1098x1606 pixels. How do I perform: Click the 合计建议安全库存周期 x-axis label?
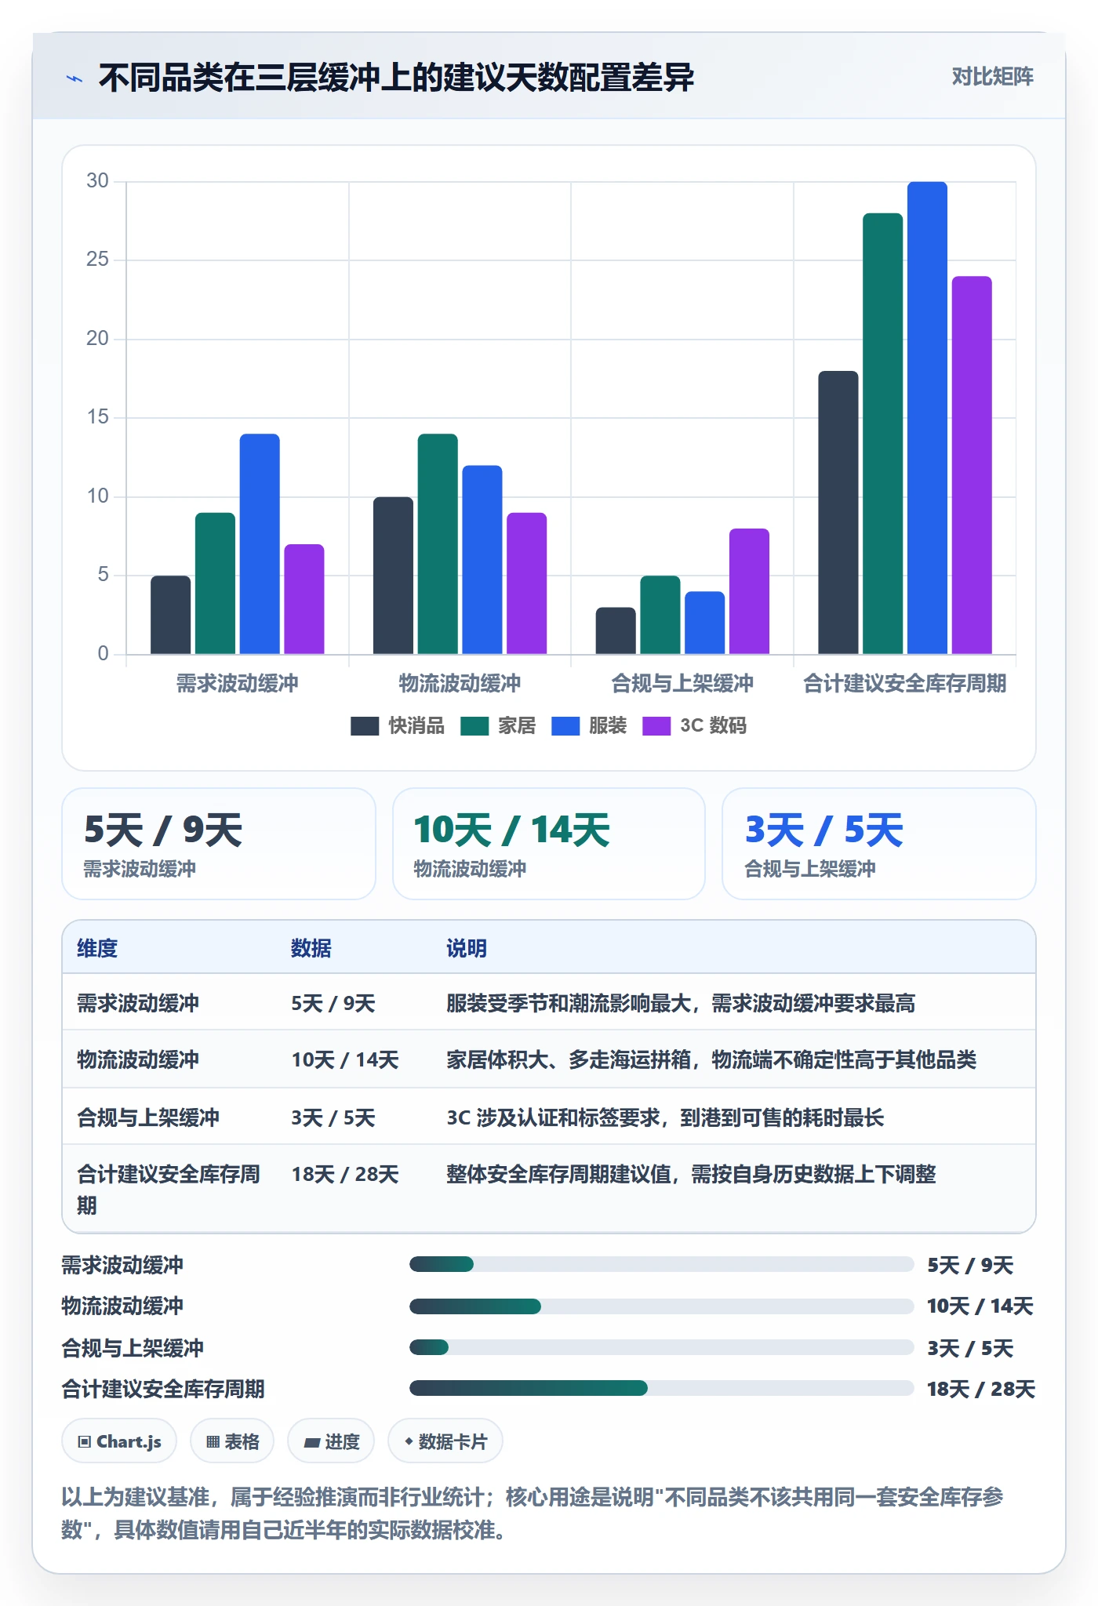[x=904, y=683]
